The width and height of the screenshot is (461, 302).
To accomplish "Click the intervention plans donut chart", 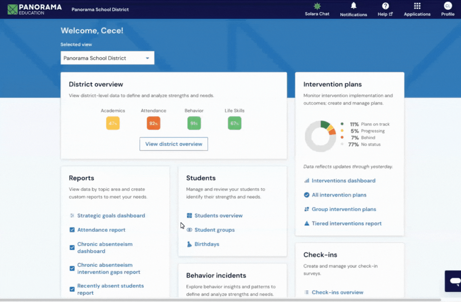I will tap(320, 136).
